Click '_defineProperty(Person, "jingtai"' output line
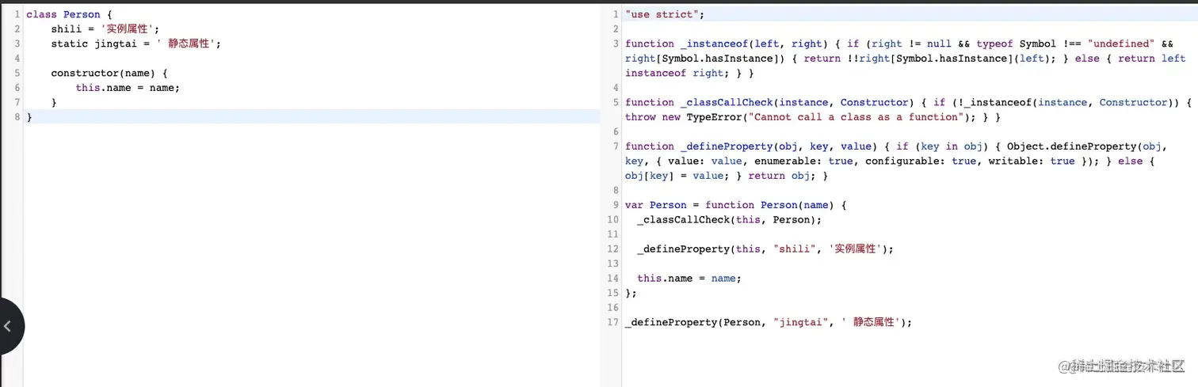 point(768,322)
